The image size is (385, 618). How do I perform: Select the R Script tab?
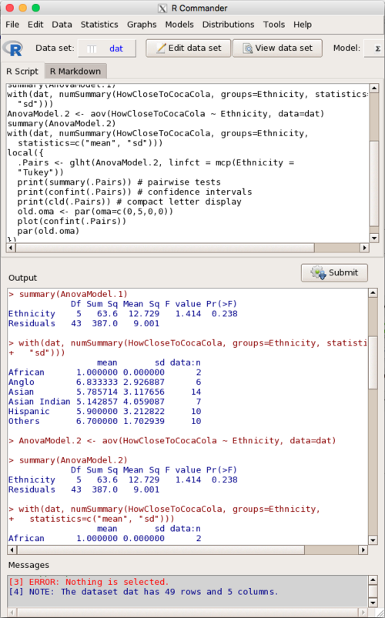pos(22,72)
